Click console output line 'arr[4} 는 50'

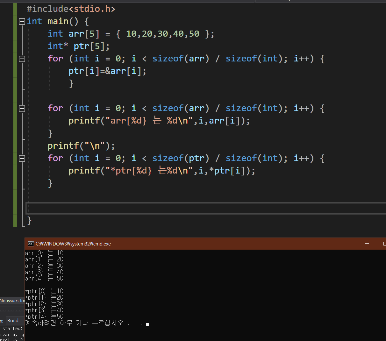pyautogui.click(x=44, y=278)
